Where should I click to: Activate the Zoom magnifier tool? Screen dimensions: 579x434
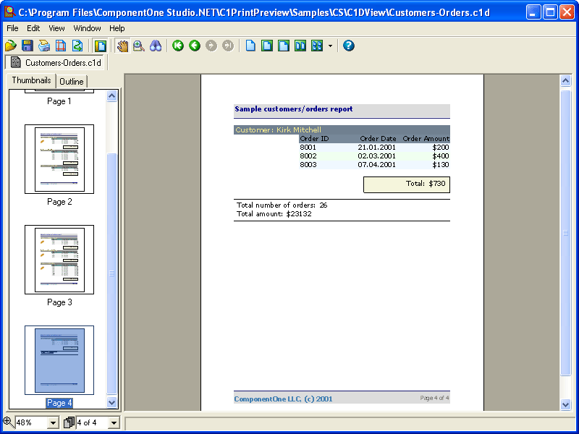[x=138, y=46]
